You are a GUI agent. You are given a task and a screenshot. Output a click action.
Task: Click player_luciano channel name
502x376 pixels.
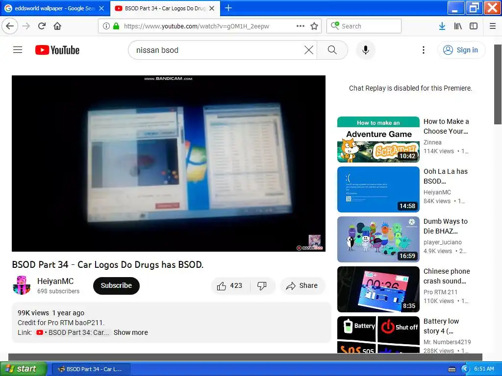point(443,242)
